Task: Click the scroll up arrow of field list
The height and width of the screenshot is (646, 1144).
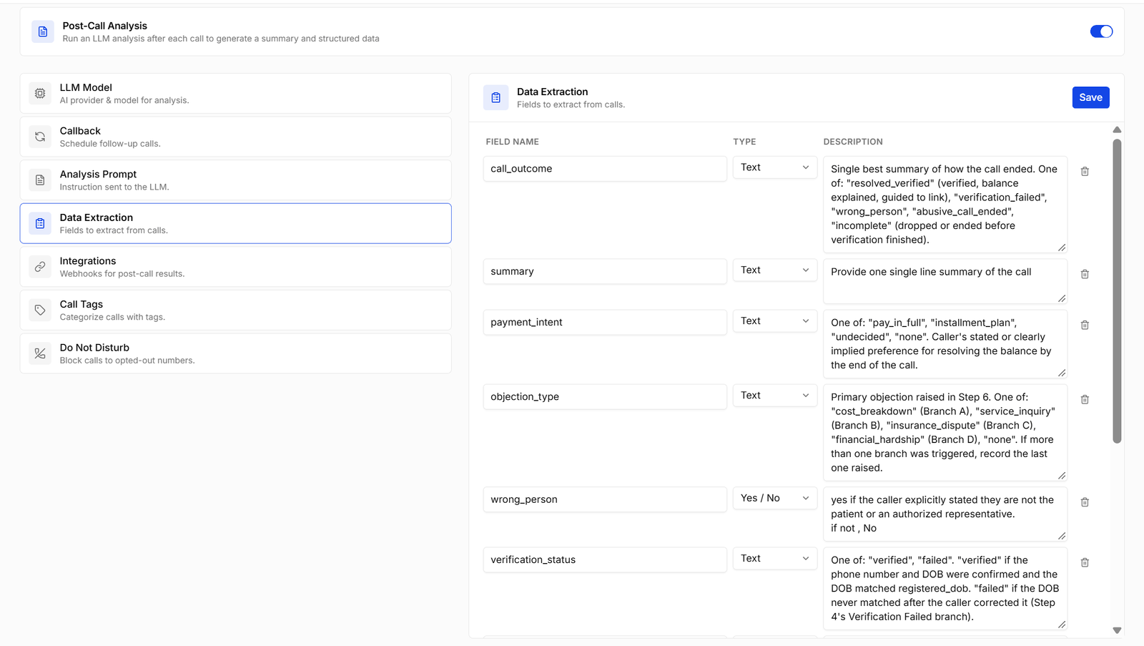Action: 1117,129
